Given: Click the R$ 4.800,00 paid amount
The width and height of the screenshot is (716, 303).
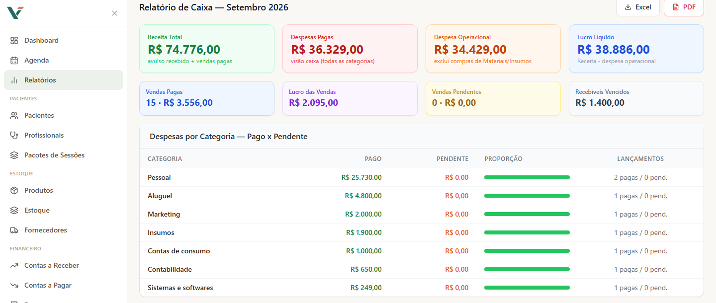Looking at the screenshot, I should click(x=363, y=196).
